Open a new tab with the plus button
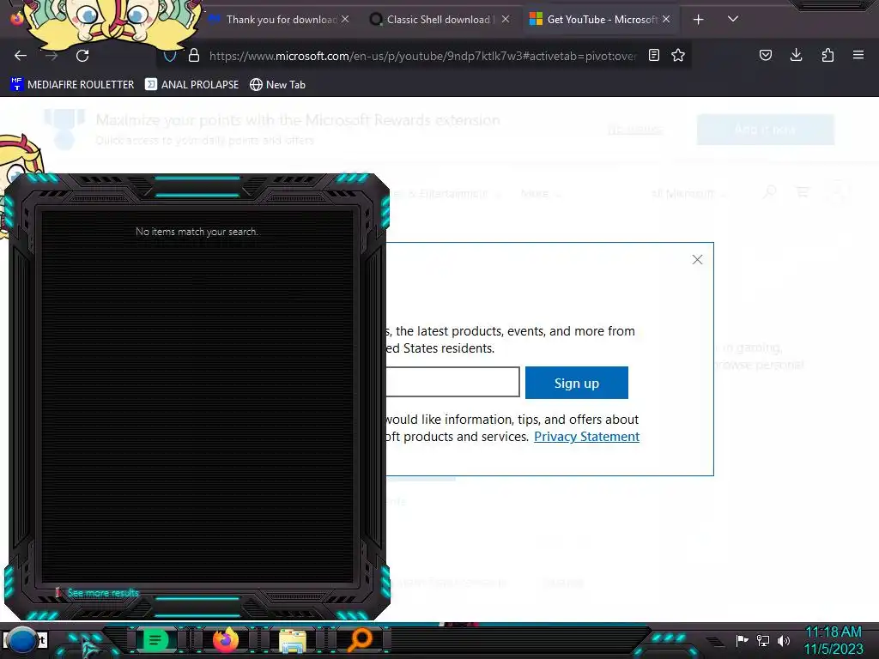The width and height of the screenshot is (879, 659). [x=699, y=20]
